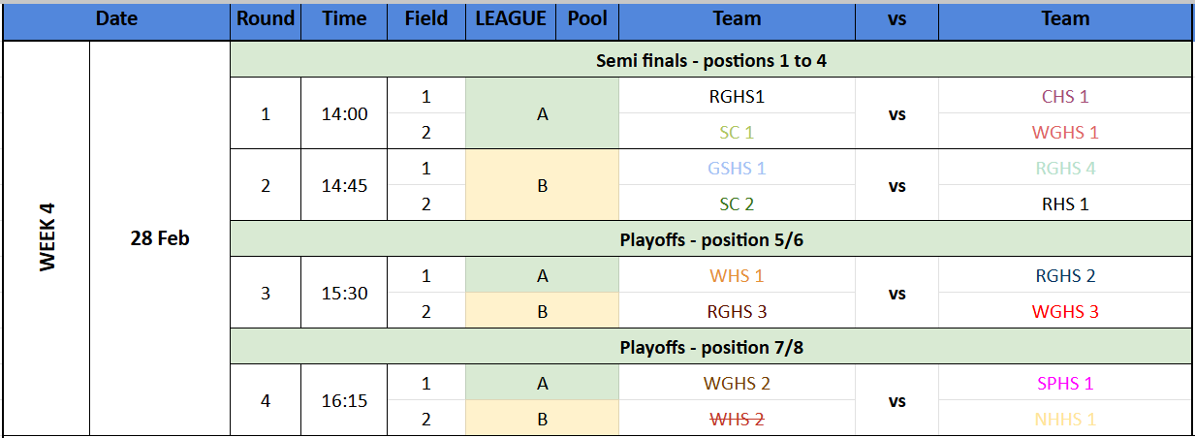Click the LEAGUE column header
Viewport: 1195px width, 438px height.
coord(511,18)
